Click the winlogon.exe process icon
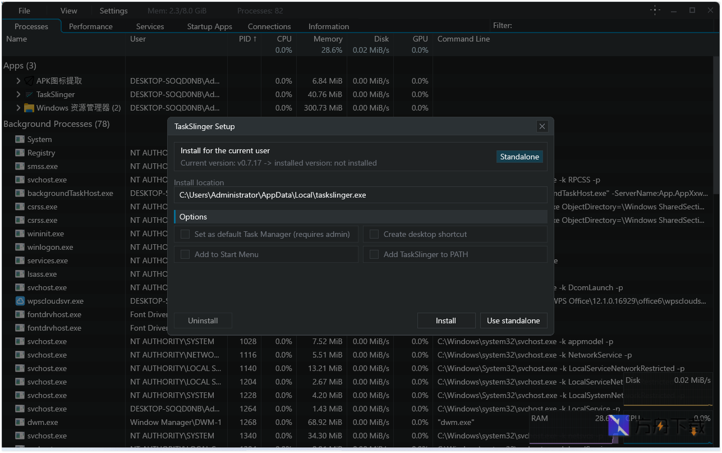722x453 pixels. click(x=20, y=247)
